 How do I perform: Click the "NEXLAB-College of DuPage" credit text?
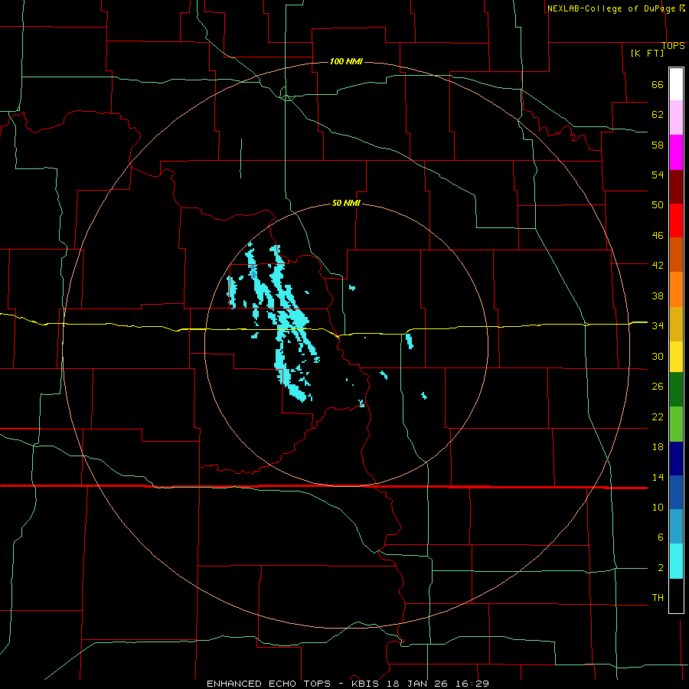coord(611,8)
